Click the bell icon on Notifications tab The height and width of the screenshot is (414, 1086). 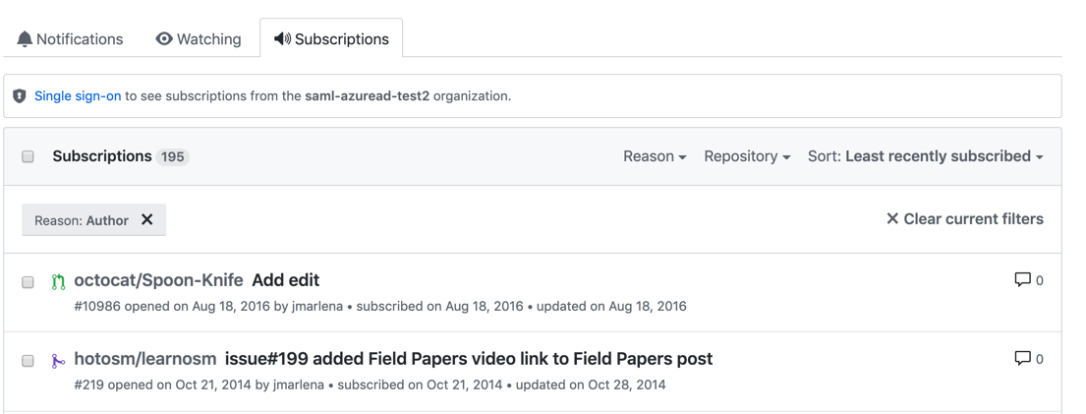tap(25, 39)
